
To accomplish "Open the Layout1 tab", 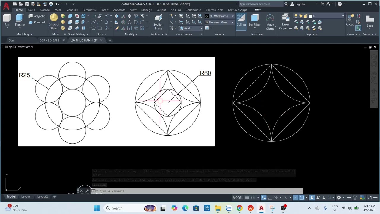I will 26,196.
